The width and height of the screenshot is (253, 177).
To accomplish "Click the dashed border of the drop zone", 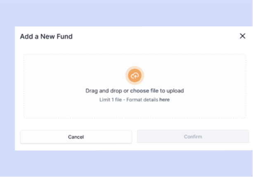I will pyautogui.click(x=135, y=54).
